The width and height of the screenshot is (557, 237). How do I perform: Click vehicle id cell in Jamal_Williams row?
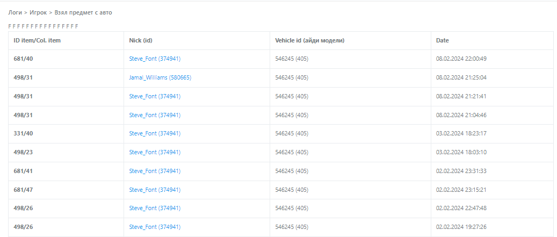291,77
